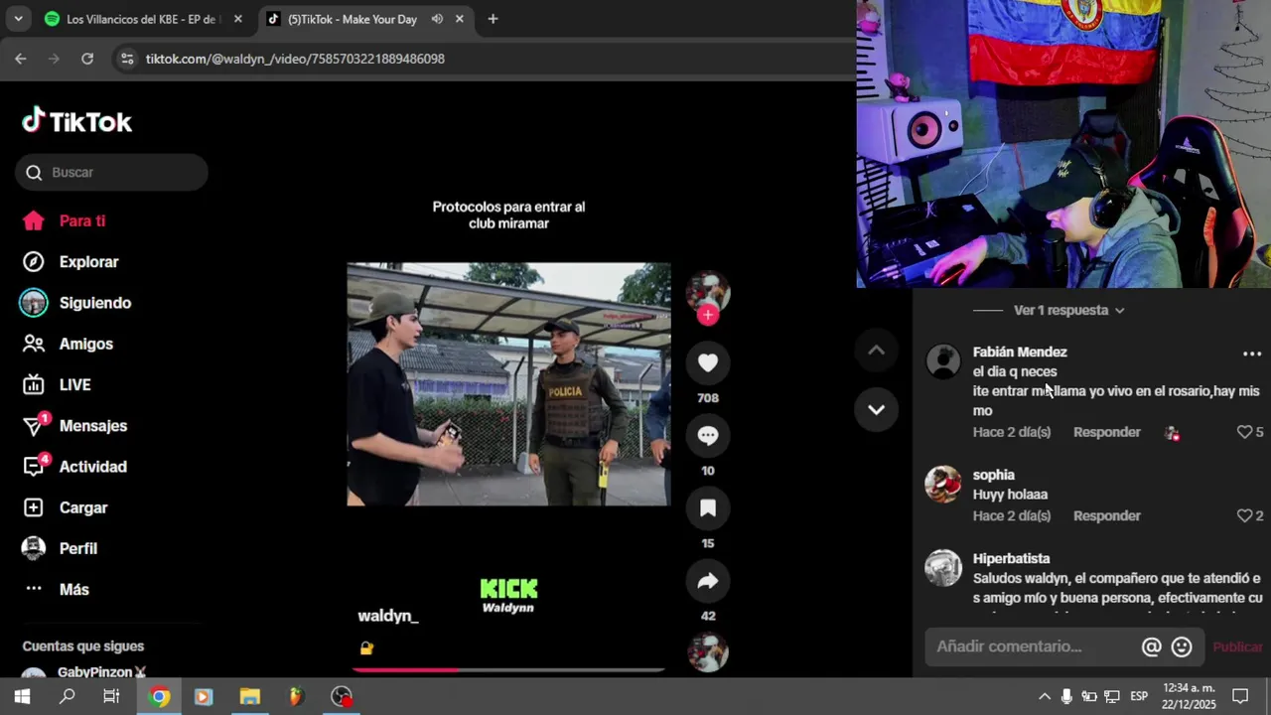
Task: Click Añadir comentario input field
Action: (x=1033, y=646)
